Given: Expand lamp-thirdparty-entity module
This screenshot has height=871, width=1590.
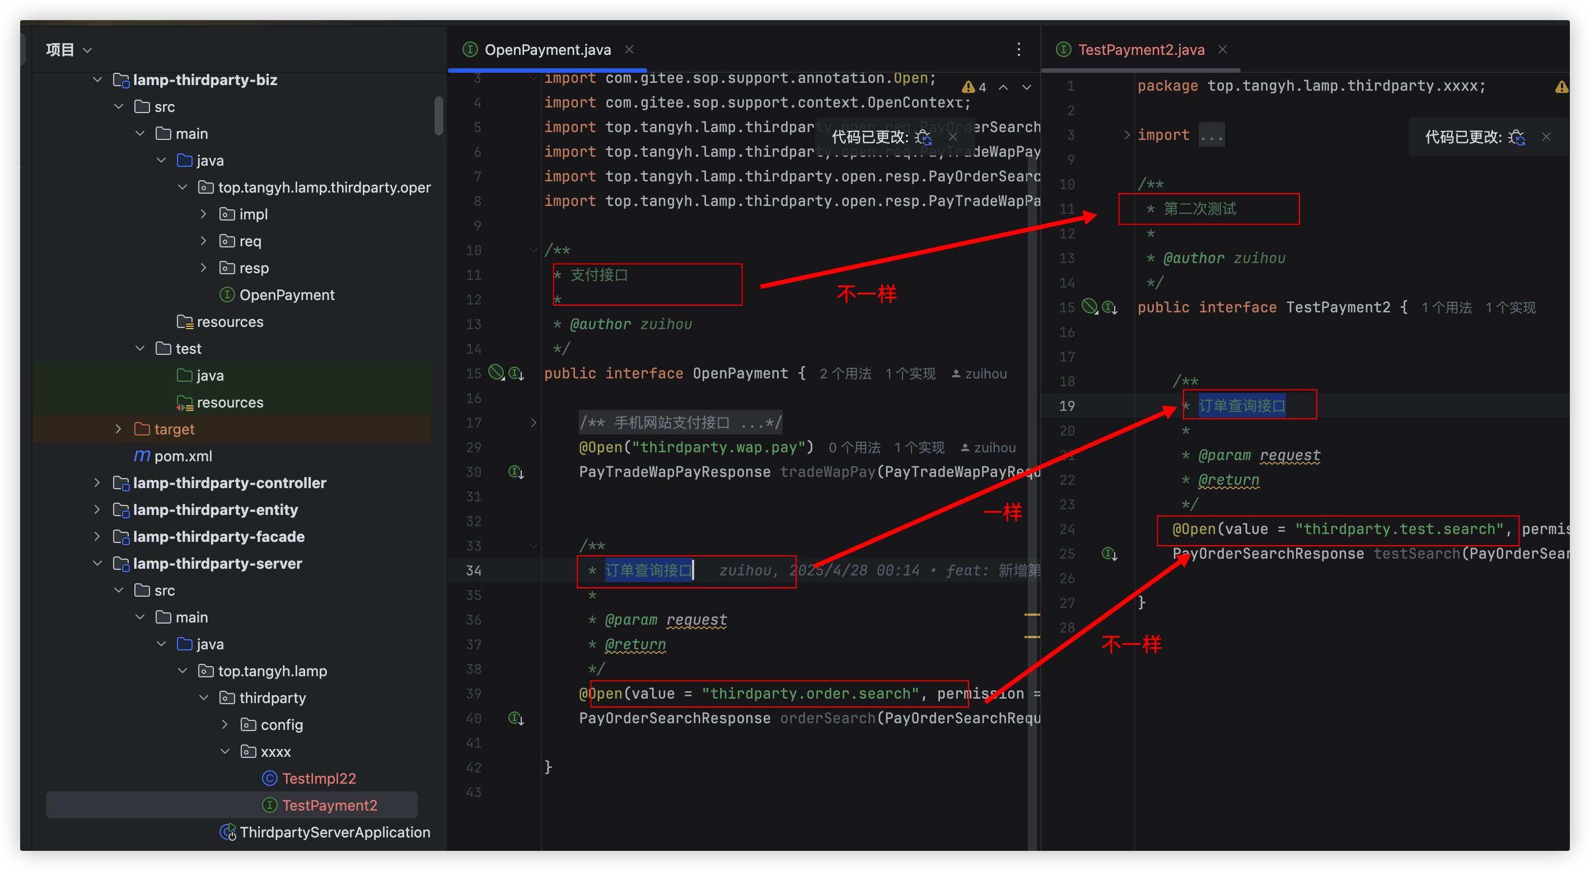Looking at the screenshot, I should (x=97, y=509).
